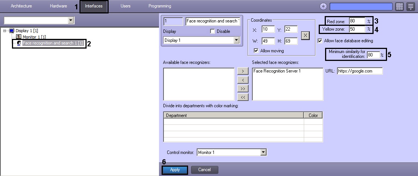418x176 pixels.
Task: Click the Yellow zone percent field
Action: click(x=357, y=29)
